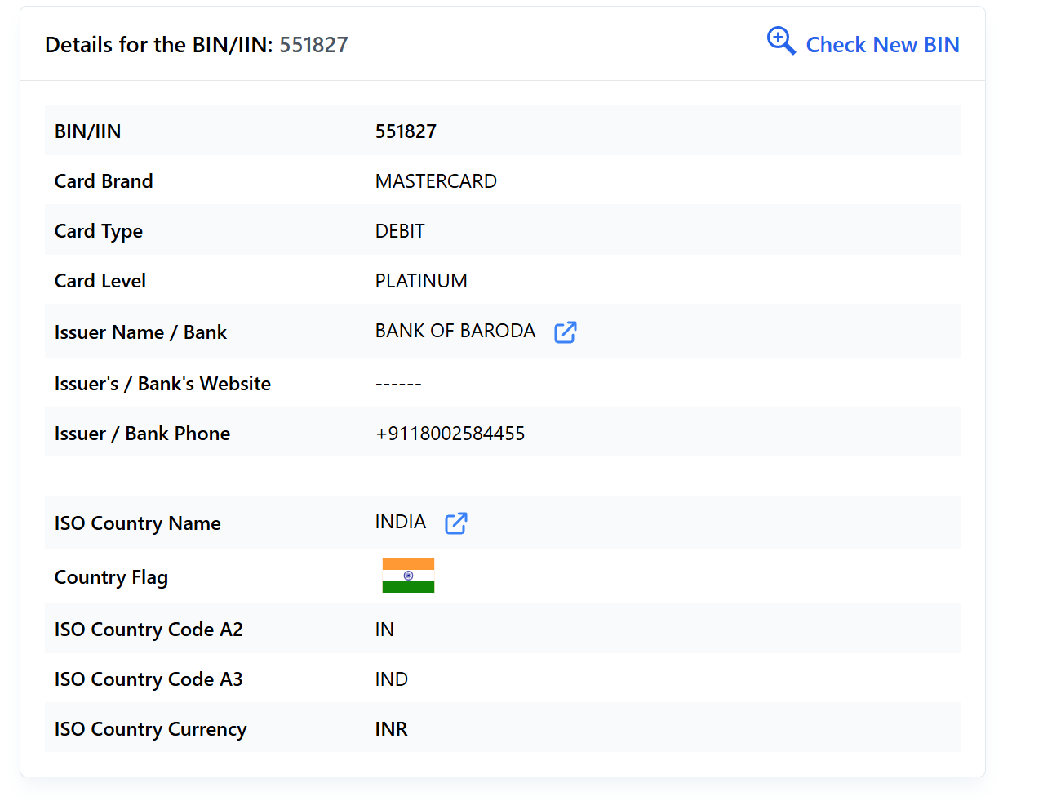Click the magnifier plus icon beside Check New BIN
This screenshot has height=801, width=1043.
click(781, 41)
